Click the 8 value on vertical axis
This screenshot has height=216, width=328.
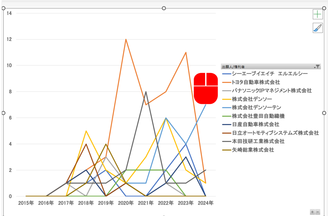click(x=11, y=92)
